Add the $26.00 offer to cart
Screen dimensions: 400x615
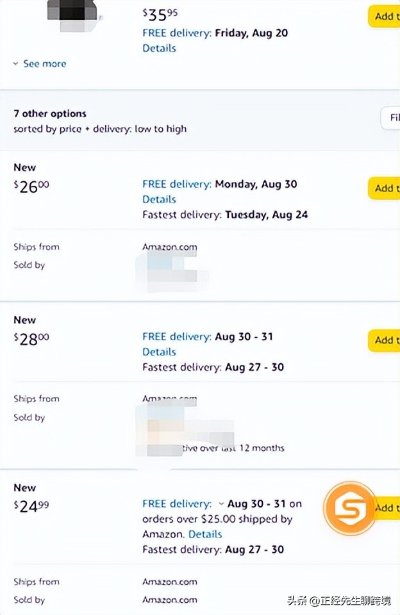point(384,188)
